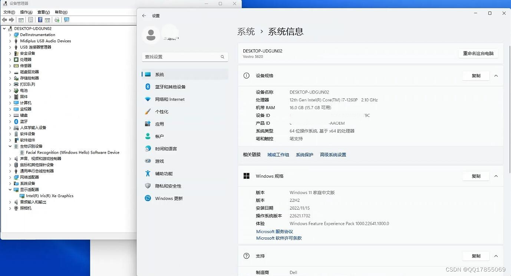Viewport: 511px width, 276px height.
Task: Collapse the 显示适配器 node
Action: point(10,190)
